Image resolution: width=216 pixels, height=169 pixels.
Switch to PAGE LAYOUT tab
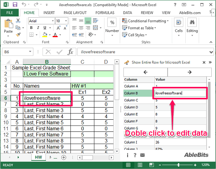pos(75,13)
